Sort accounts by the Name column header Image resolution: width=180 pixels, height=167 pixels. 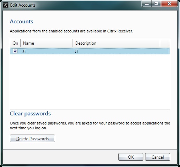47,43
